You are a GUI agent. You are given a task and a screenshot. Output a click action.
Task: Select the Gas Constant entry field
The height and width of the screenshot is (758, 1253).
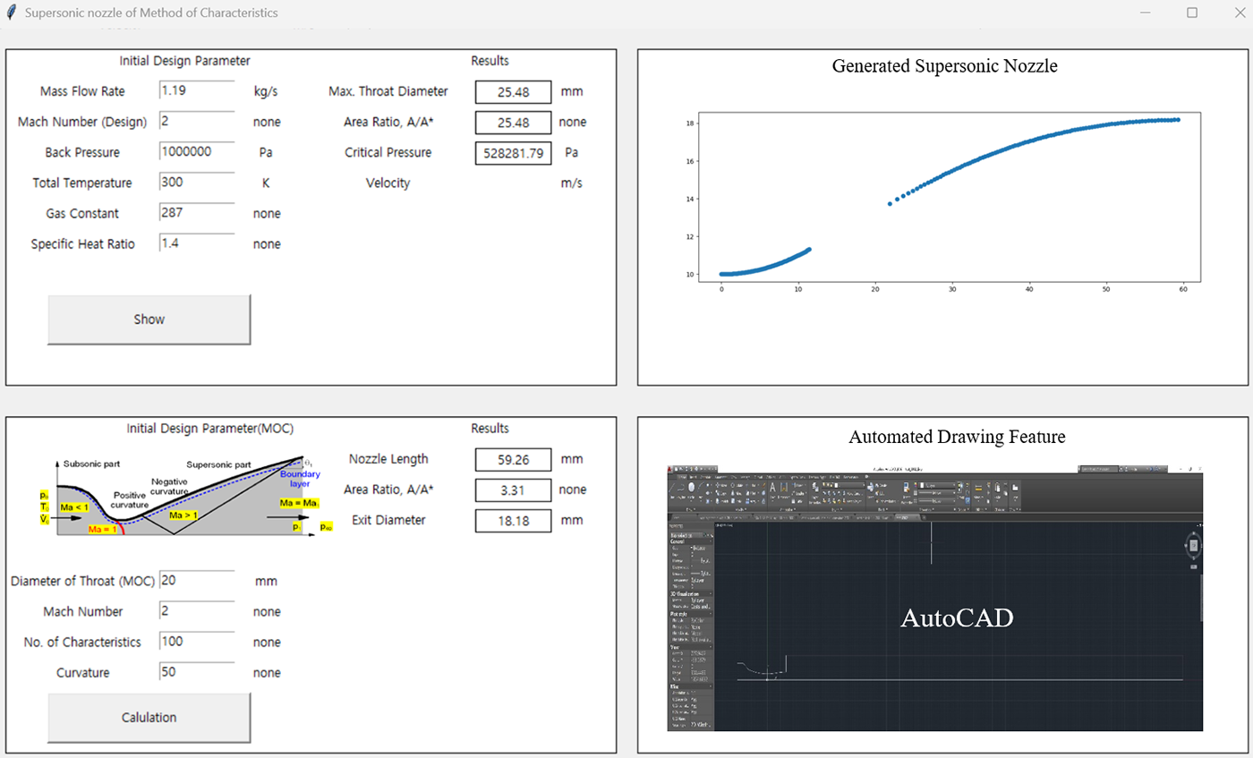click(x=197, y=213)
